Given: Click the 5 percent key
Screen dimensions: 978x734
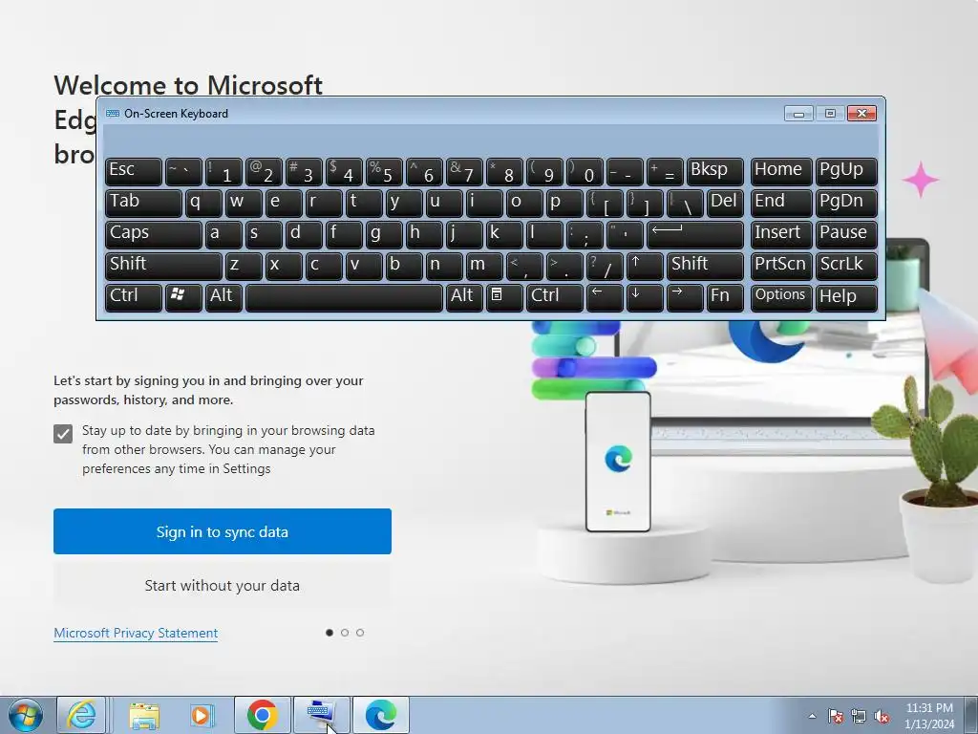Looking at the screenshot, I should click(x=384, y=171).
